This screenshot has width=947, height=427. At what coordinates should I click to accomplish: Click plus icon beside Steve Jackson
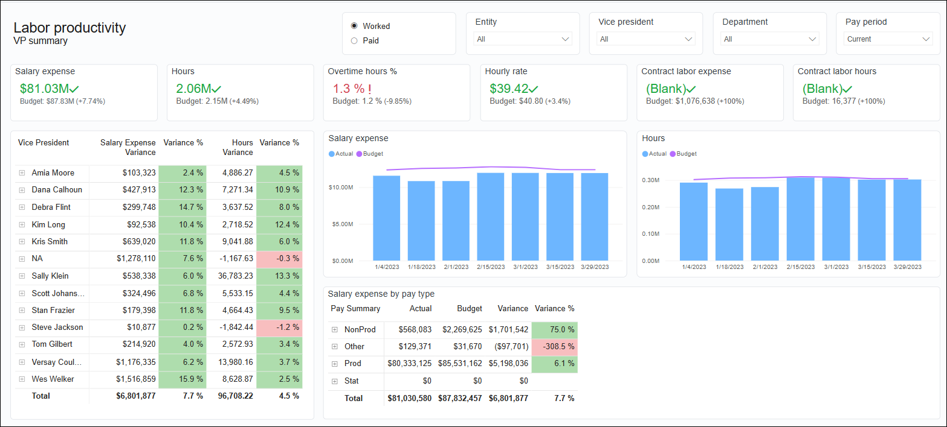pos(22,327)
